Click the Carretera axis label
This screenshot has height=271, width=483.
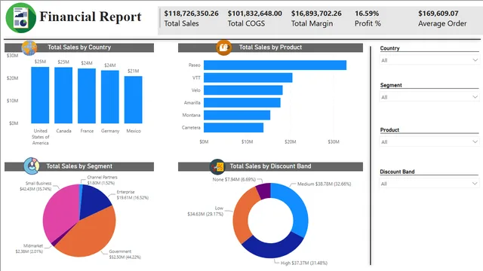(191, 127)
